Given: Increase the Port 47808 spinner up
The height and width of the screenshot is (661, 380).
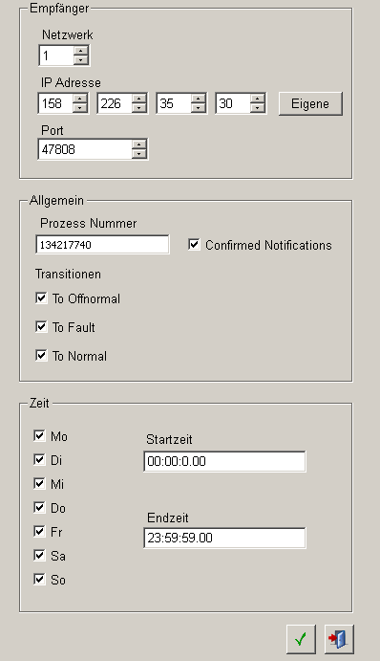Looking at the screenshot, I should pos(138,144).
